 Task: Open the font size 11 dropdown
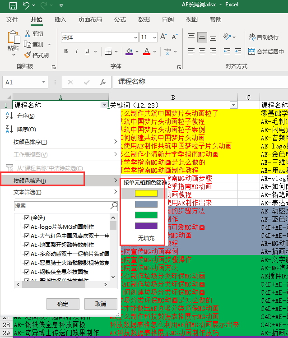pos(154,37)
